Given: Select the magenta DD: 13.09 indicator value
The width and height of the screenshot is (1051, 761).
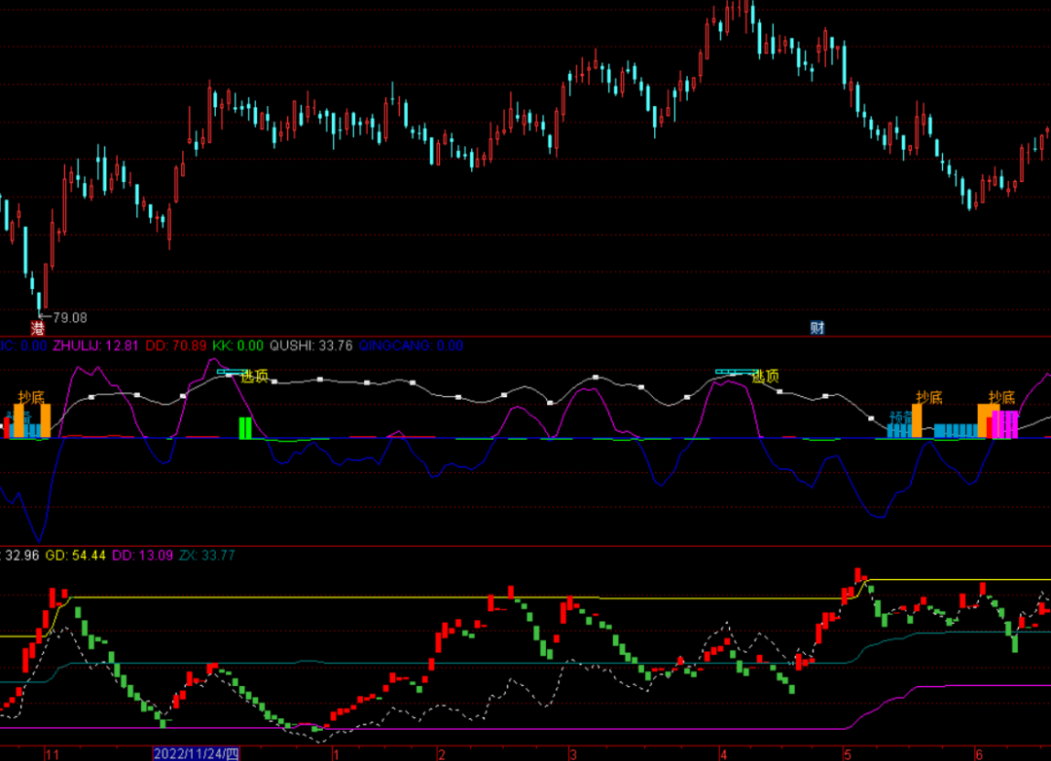Looking at the screenshot, I should pos(142,555).
